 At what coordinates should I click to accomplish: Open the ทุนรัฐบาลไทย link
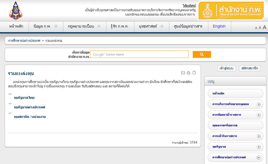pos(24,98)
